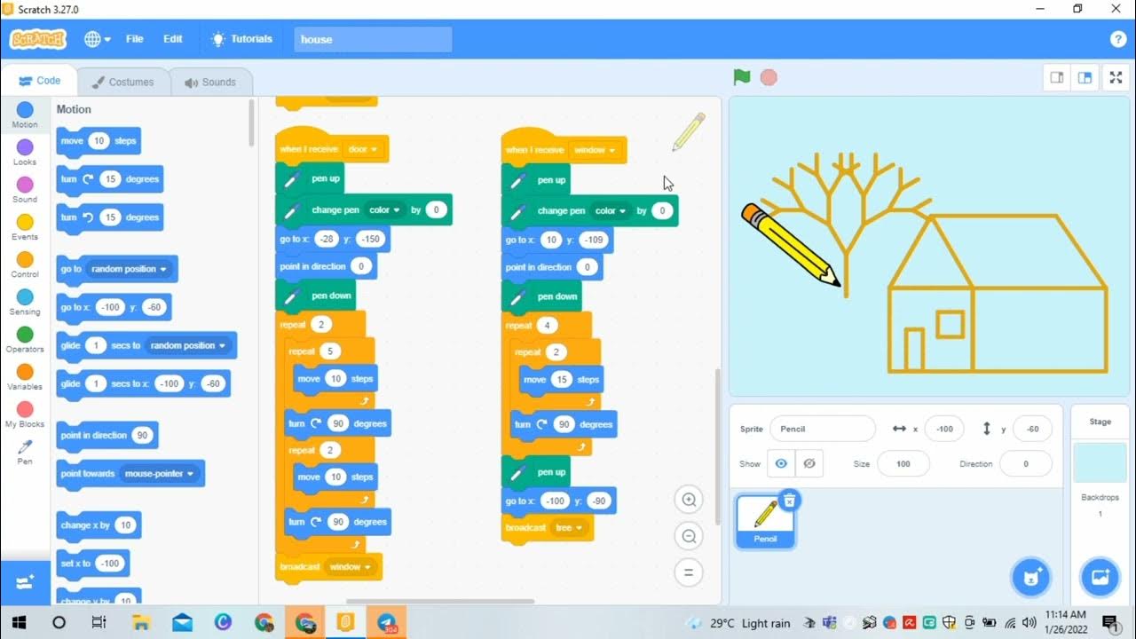Open the File menu
Image resolution: width=1136 pixels, height=639 pixels.
134,39
